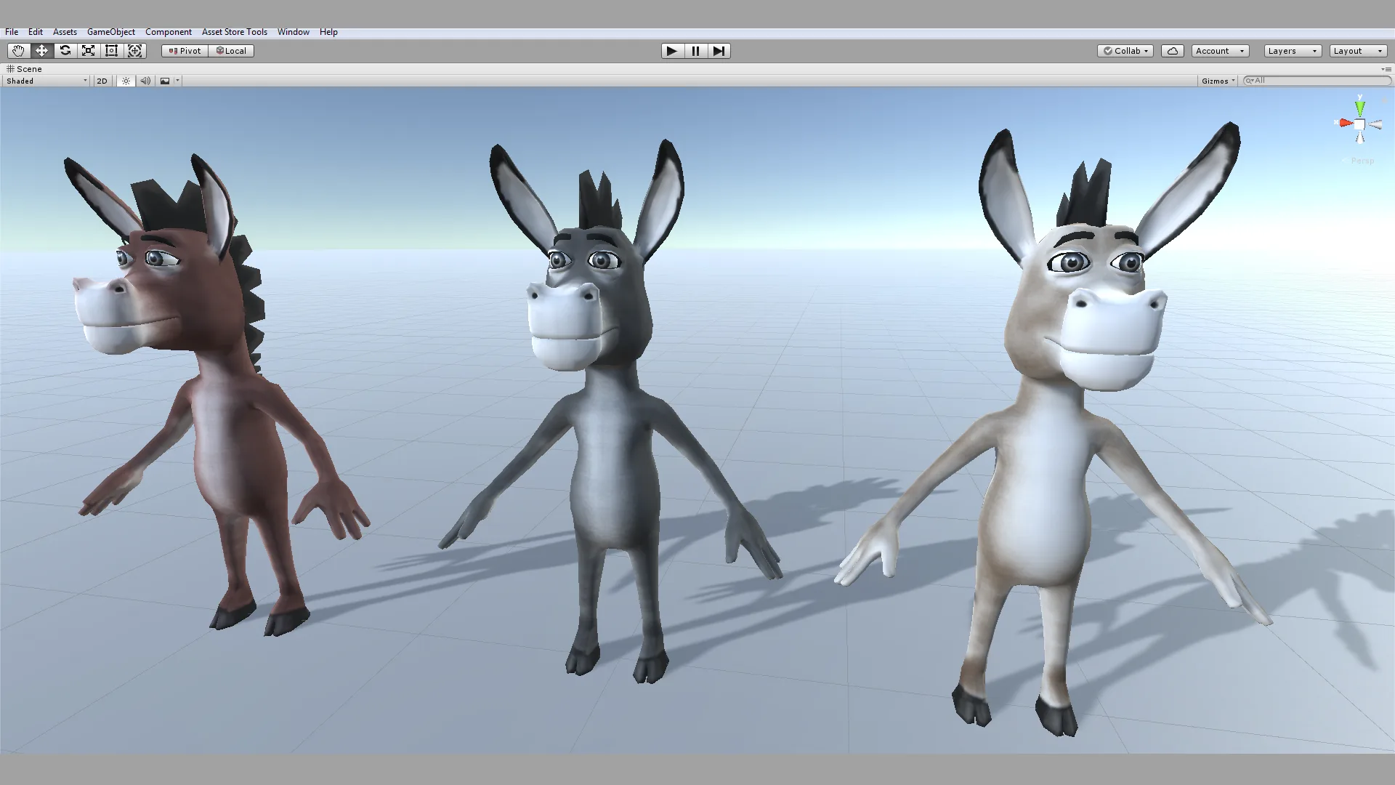Toggle scene effects image icon
The image size is (1395, 785).
point(165,81)
